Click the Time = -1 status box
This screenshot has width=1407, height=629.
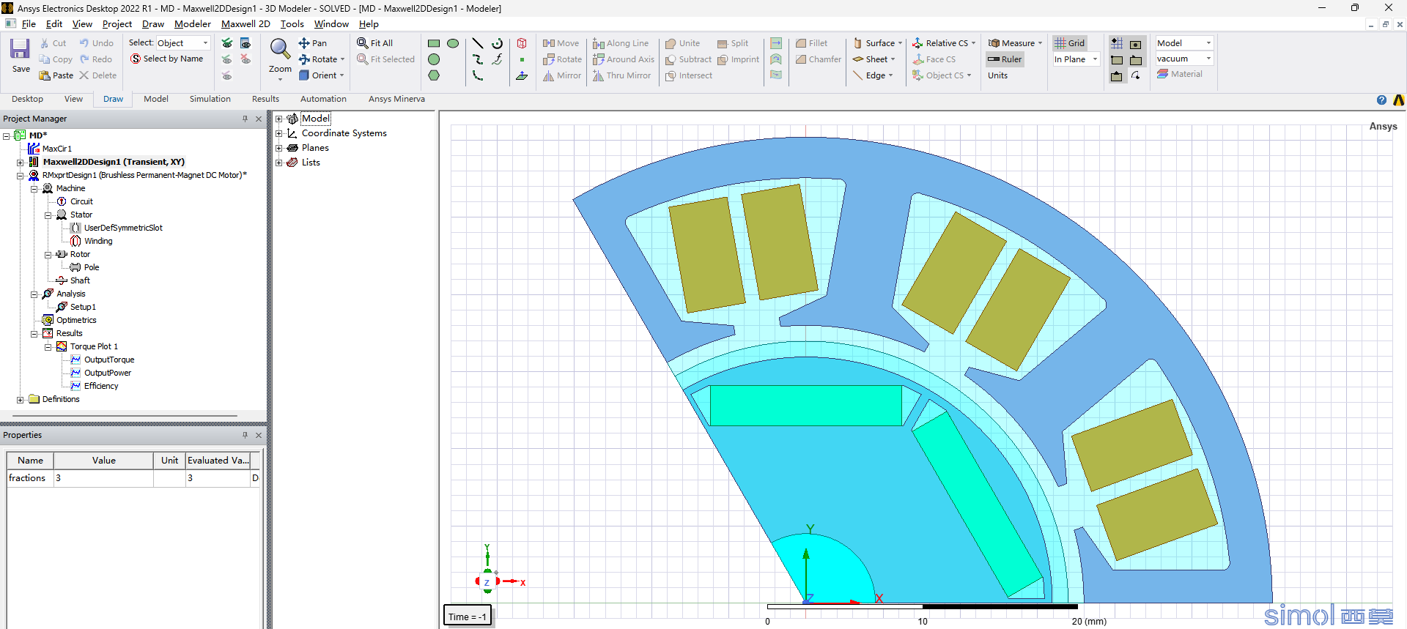click(467, 617)
